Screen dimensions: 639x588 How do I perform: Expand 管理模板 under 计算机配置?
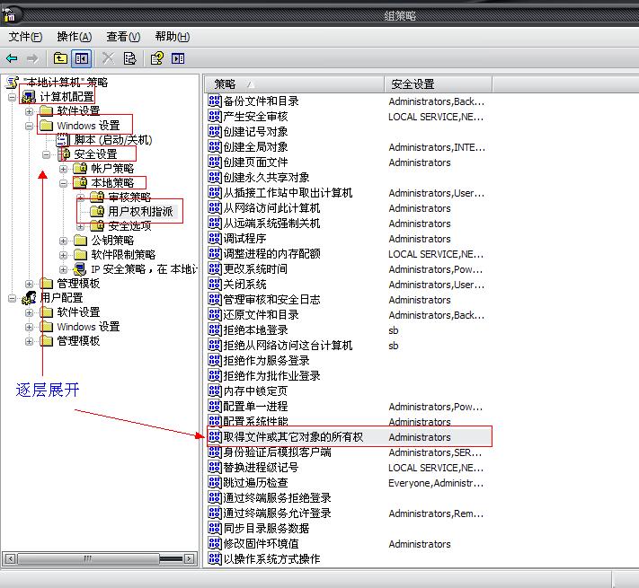point(29,284)
